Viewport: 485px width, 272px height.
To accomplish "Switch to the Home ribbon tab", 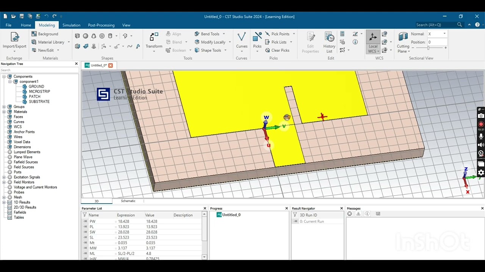I will [x=26, y=25].
